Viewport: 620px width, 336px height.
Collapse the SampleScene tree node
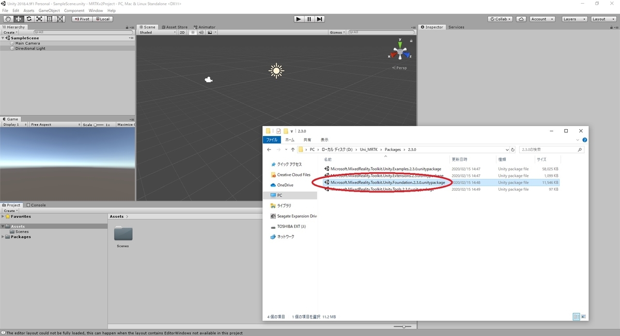pyautogui.click(x=3, y=38)
